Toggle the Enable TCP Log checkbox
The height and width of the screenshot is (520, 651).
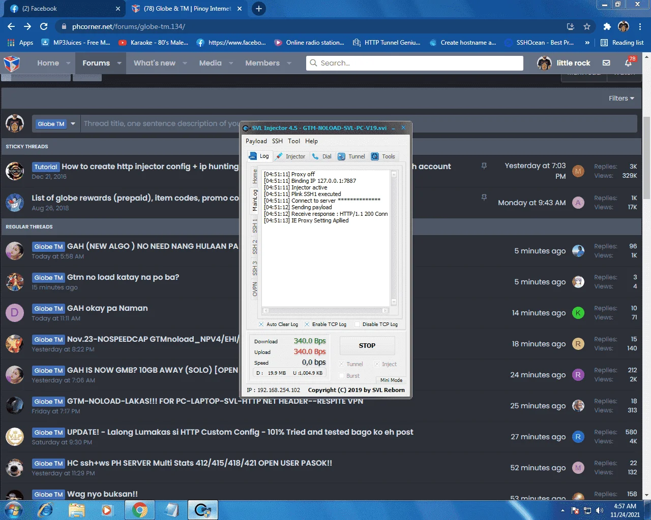[307, 324]
